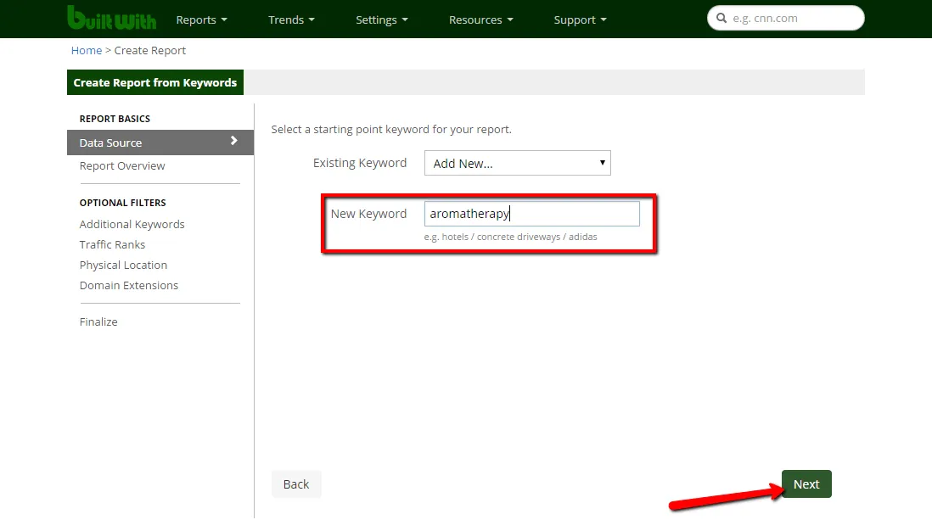Screen dimensions: 932x531
Task: Open the Settings dropdown
Action: pyautogui.click(x=381, y=20)
